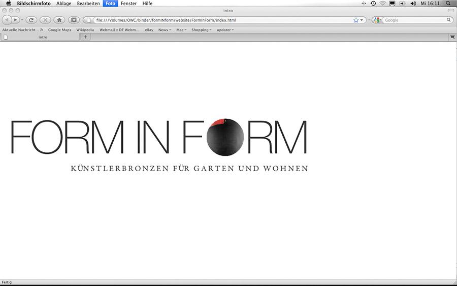Open the Mac bookmarks folder menu
Image resolution: width=457 pixels, height=286 pixels.
(x=181, y=30)
